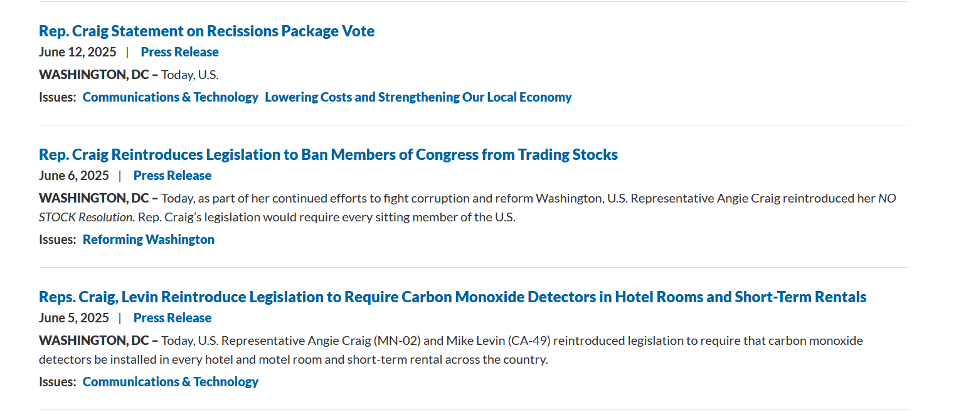
Task: Click the June 5, 2025 date
Action: click(x=74, y=318)
